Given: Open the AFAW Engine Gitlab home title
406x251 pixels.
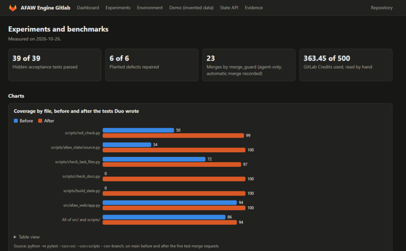Looking at the screenshot, I should coord(45,8).
